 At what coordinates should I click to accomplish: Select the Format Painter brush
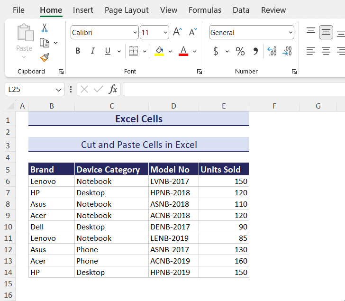click(45, 58)
